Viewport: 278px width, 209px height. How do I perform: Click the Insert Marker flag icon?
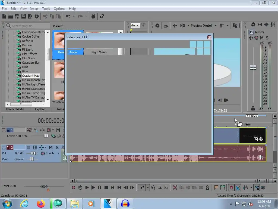[x=216, y=188]
